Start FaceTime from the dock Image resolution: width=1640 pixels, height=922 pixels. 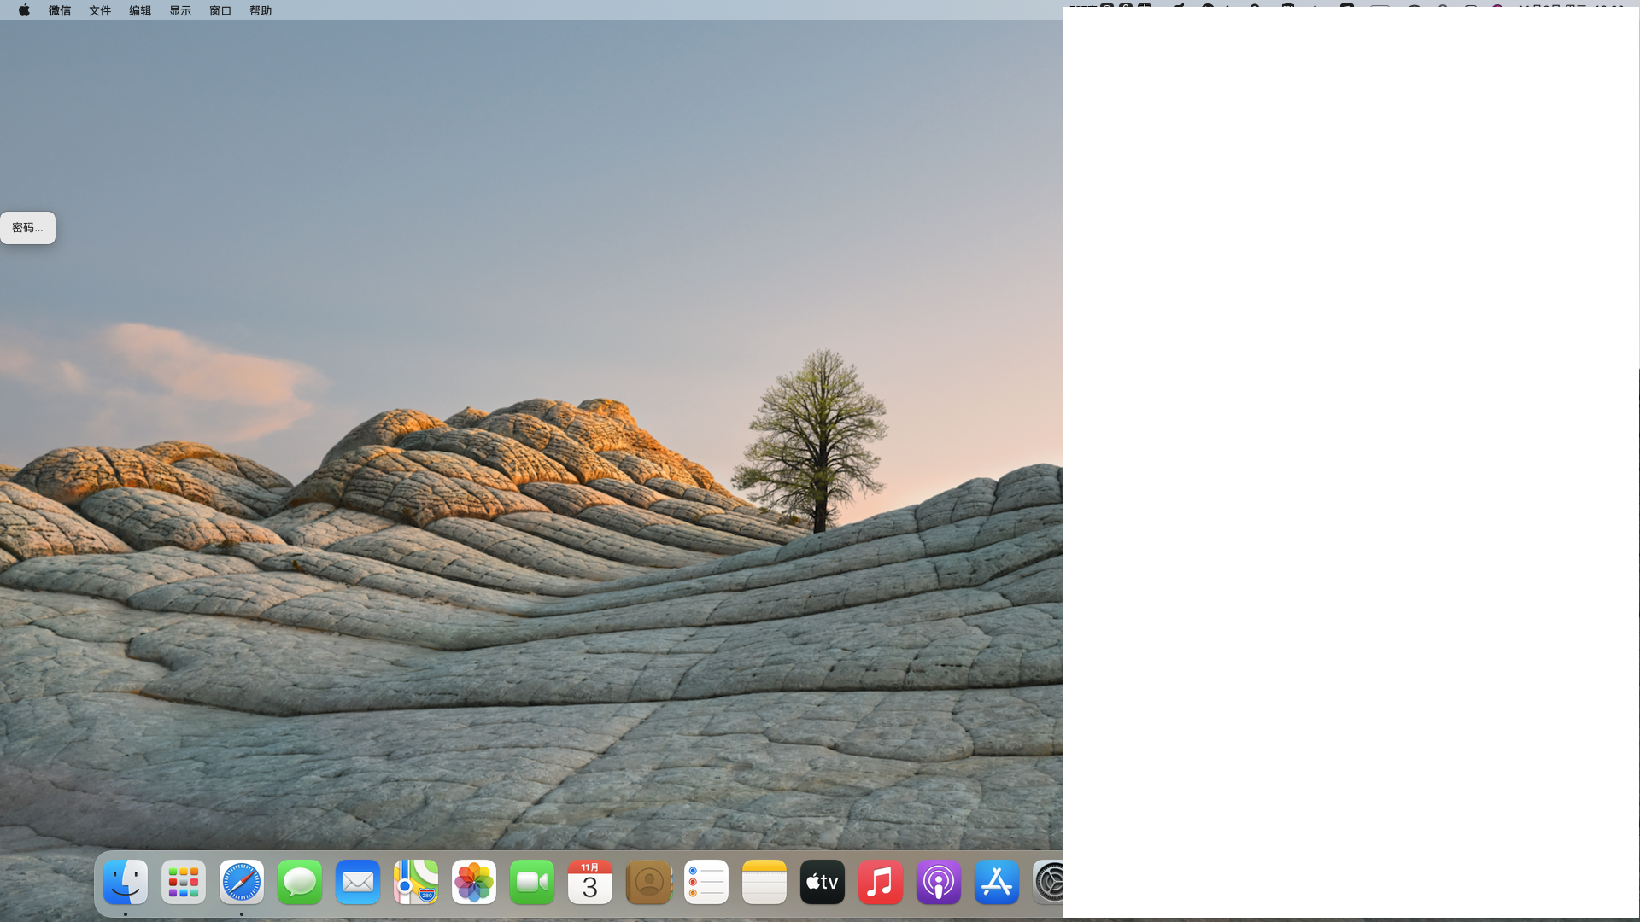pyautogui.click(x=532, y=883)
